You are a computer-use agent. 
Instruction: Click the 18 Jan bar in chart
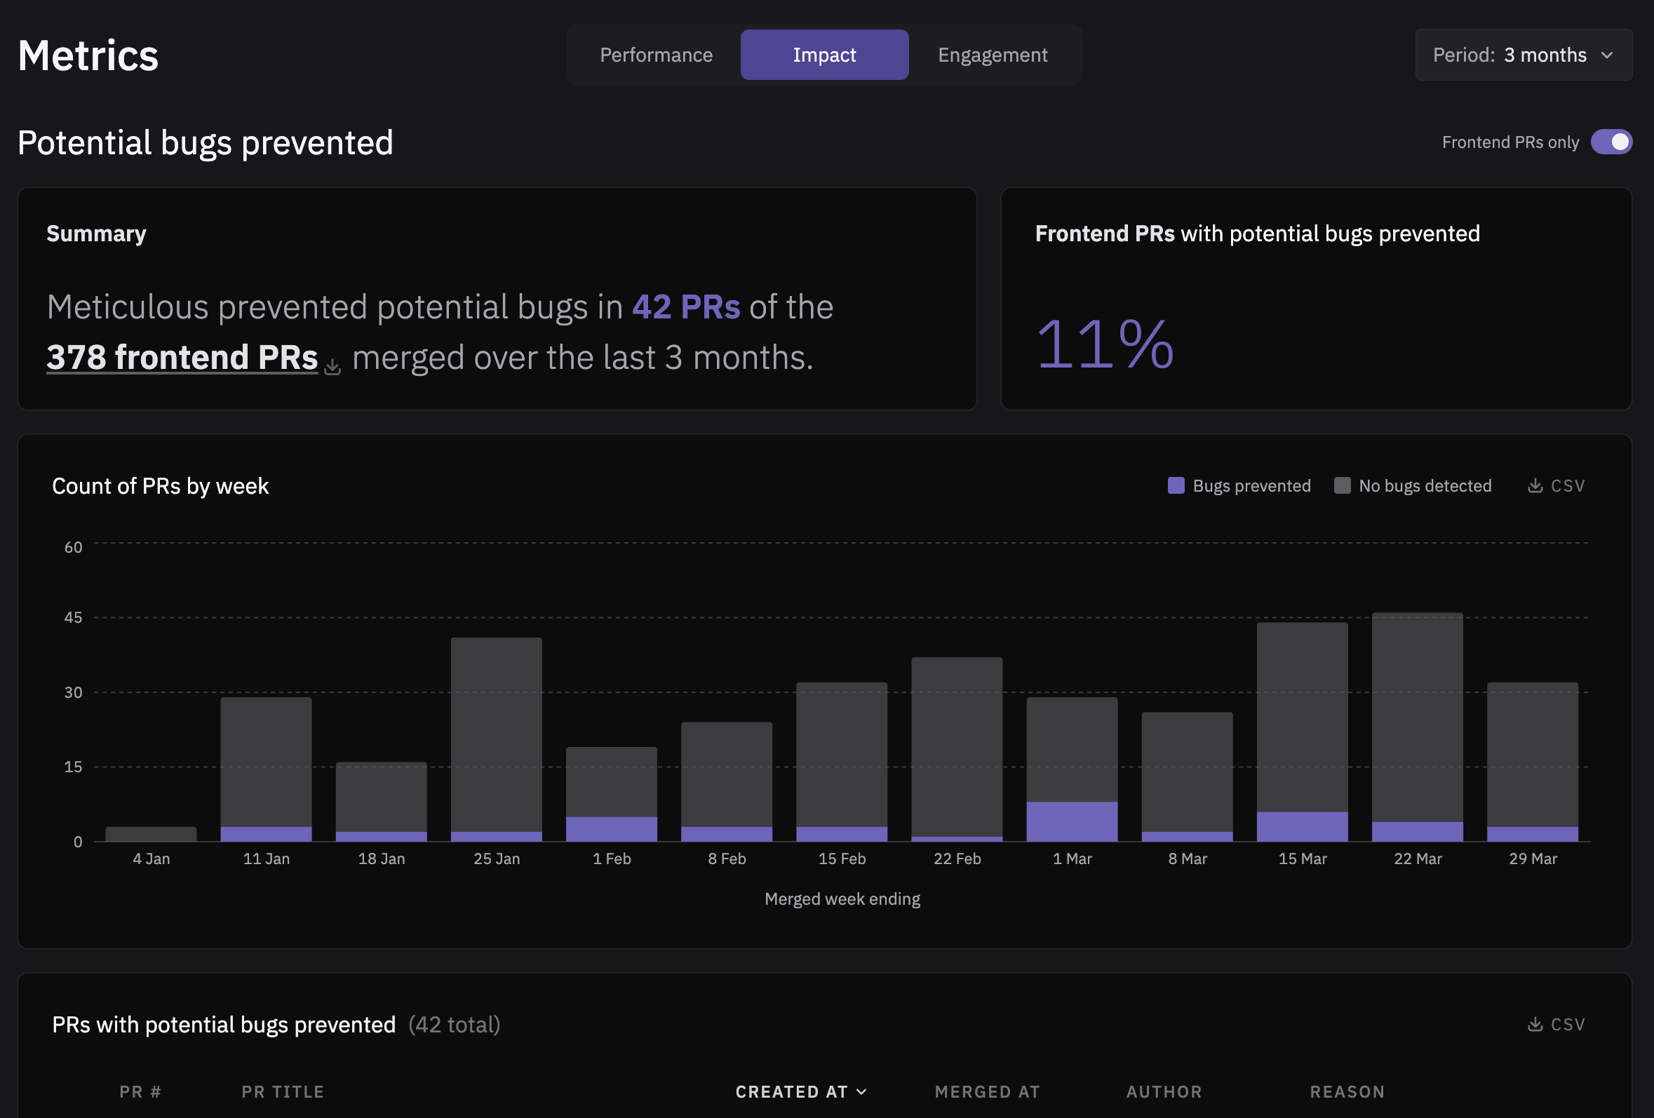click(382, 801)
